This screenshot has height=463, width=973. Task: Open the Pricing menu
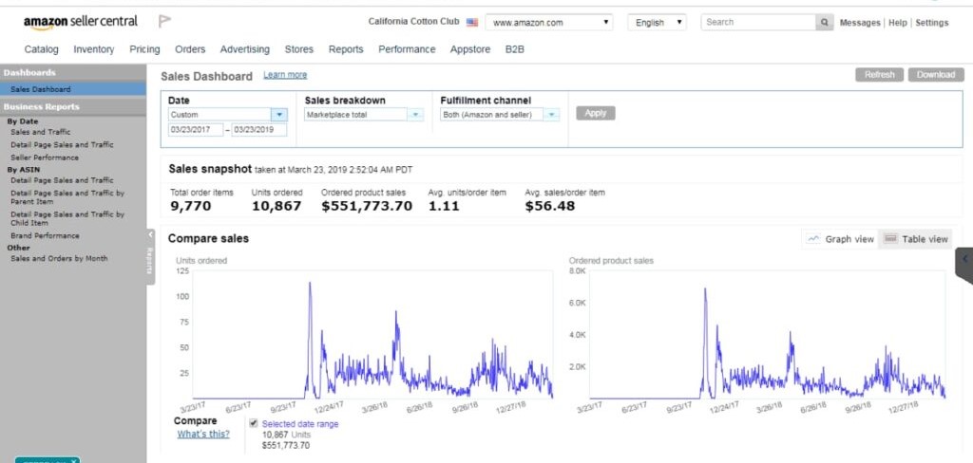[144, 49]
